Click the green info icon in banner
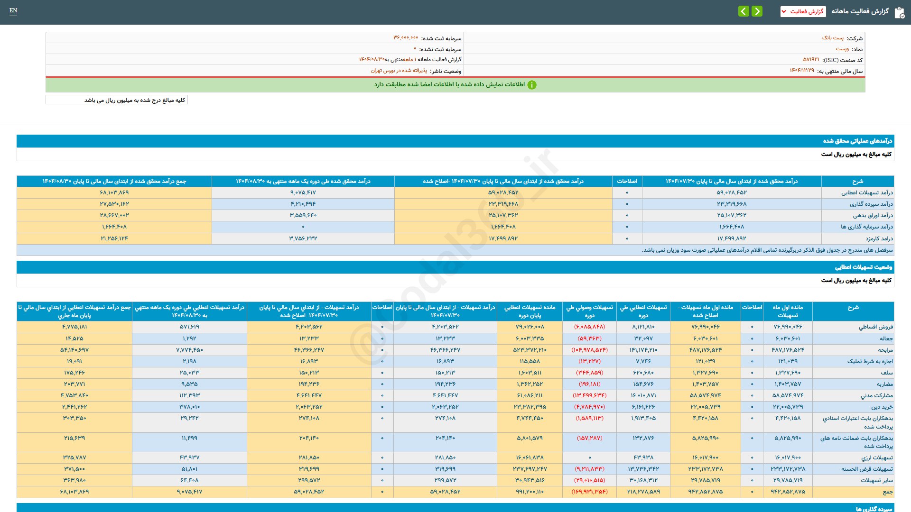This screenshot has width=911, height=512. [532, 85]
